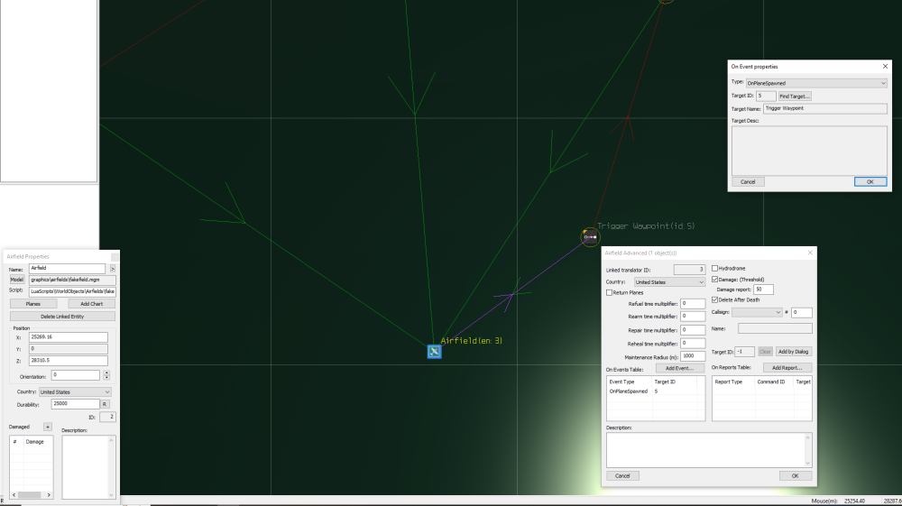902x506 pixels.
Task: Click the Report Type column header
Action: pyautogui.click(x=730, y=382)
